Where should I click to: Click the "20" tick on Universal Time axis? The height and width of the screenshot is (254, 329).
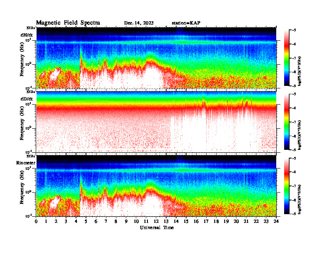point(236,222)
